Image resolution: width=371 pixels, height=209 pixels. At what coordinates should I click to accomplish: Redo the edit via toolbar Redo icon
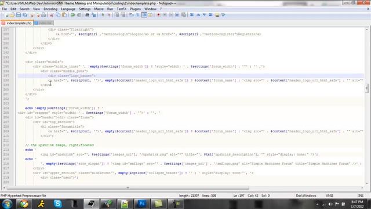[79, 15]
